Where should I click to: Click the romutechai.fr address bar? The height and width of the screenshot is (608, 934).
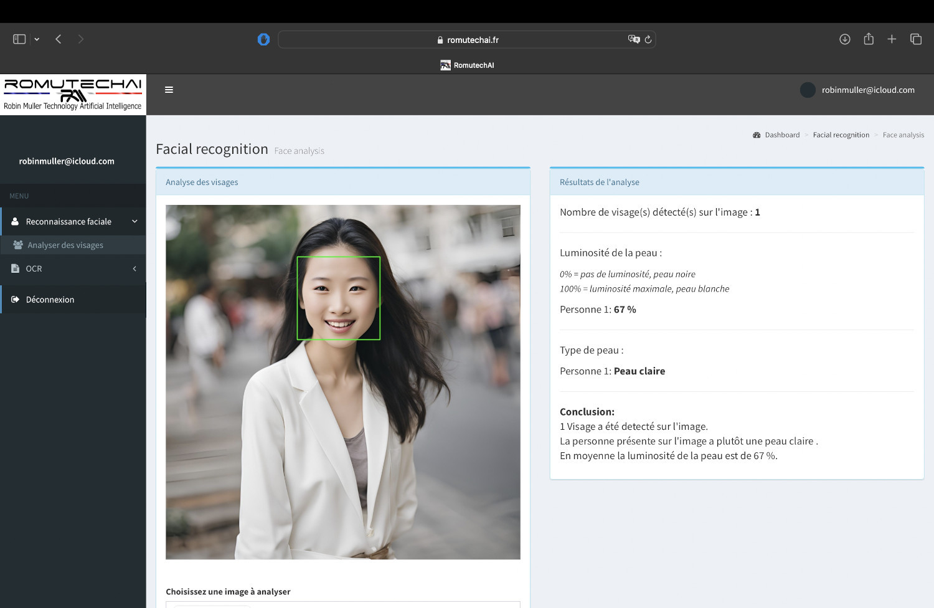(467, 40)
